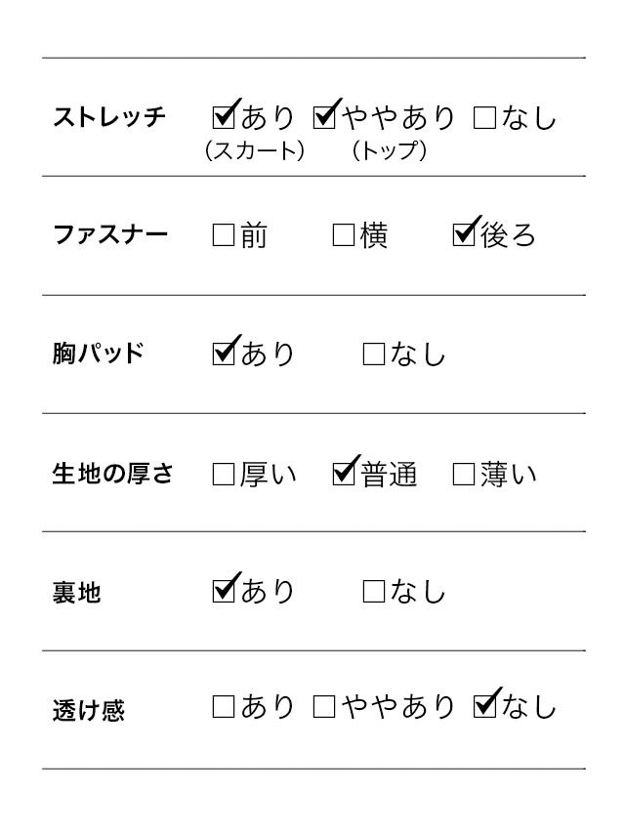
Task: Click the ファスナー row label
Action: [x=109, y=235]
